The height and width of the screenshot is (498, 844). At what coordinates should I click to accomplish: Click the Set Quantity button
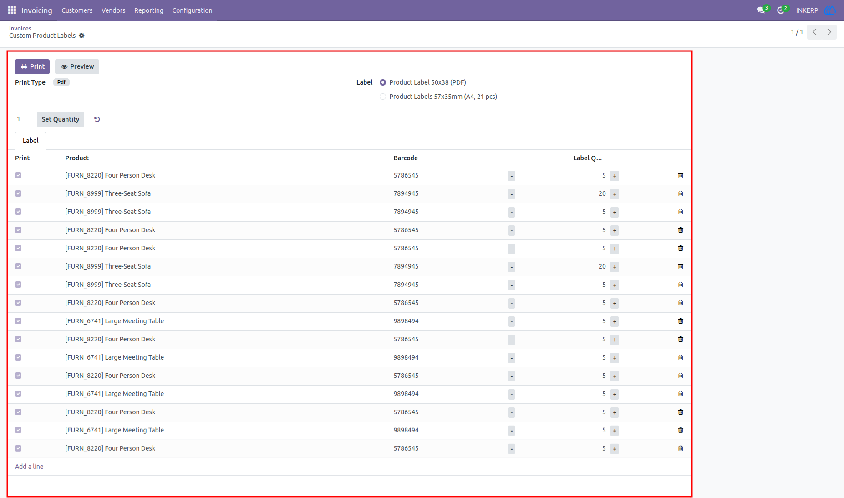pyautogui.click(x=61, y=119)
